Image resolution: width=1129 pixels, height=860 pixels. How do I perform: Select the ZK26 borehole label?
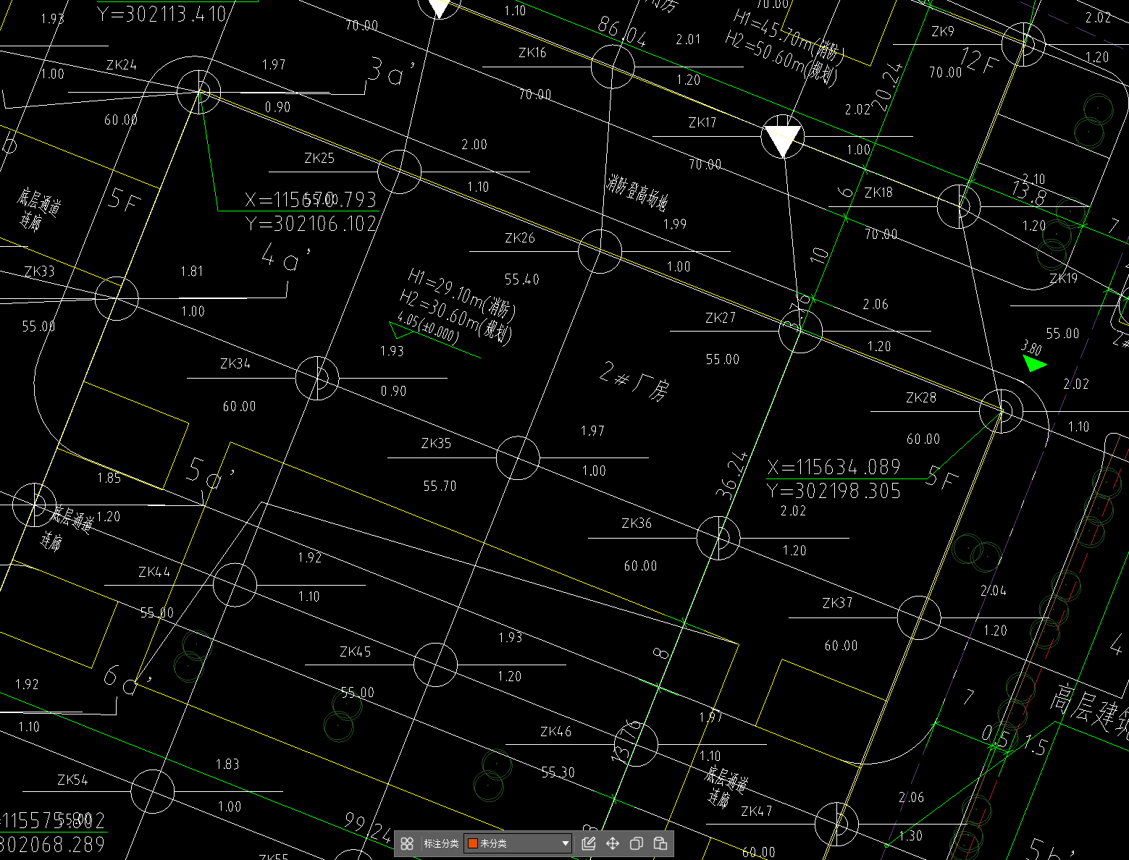coord(520,237)
